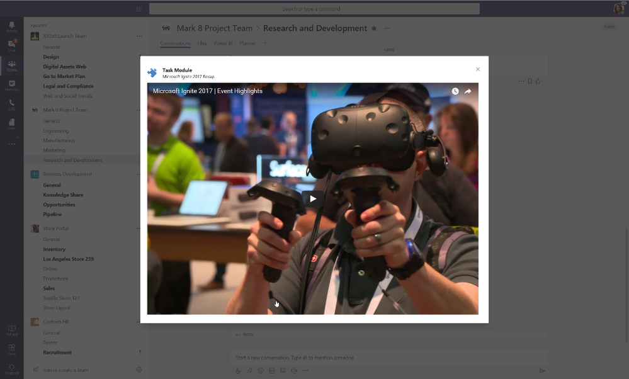The width and height of the screenshot is (629, 379).
Task: Open the Design channel
Action: click(51, 57)
